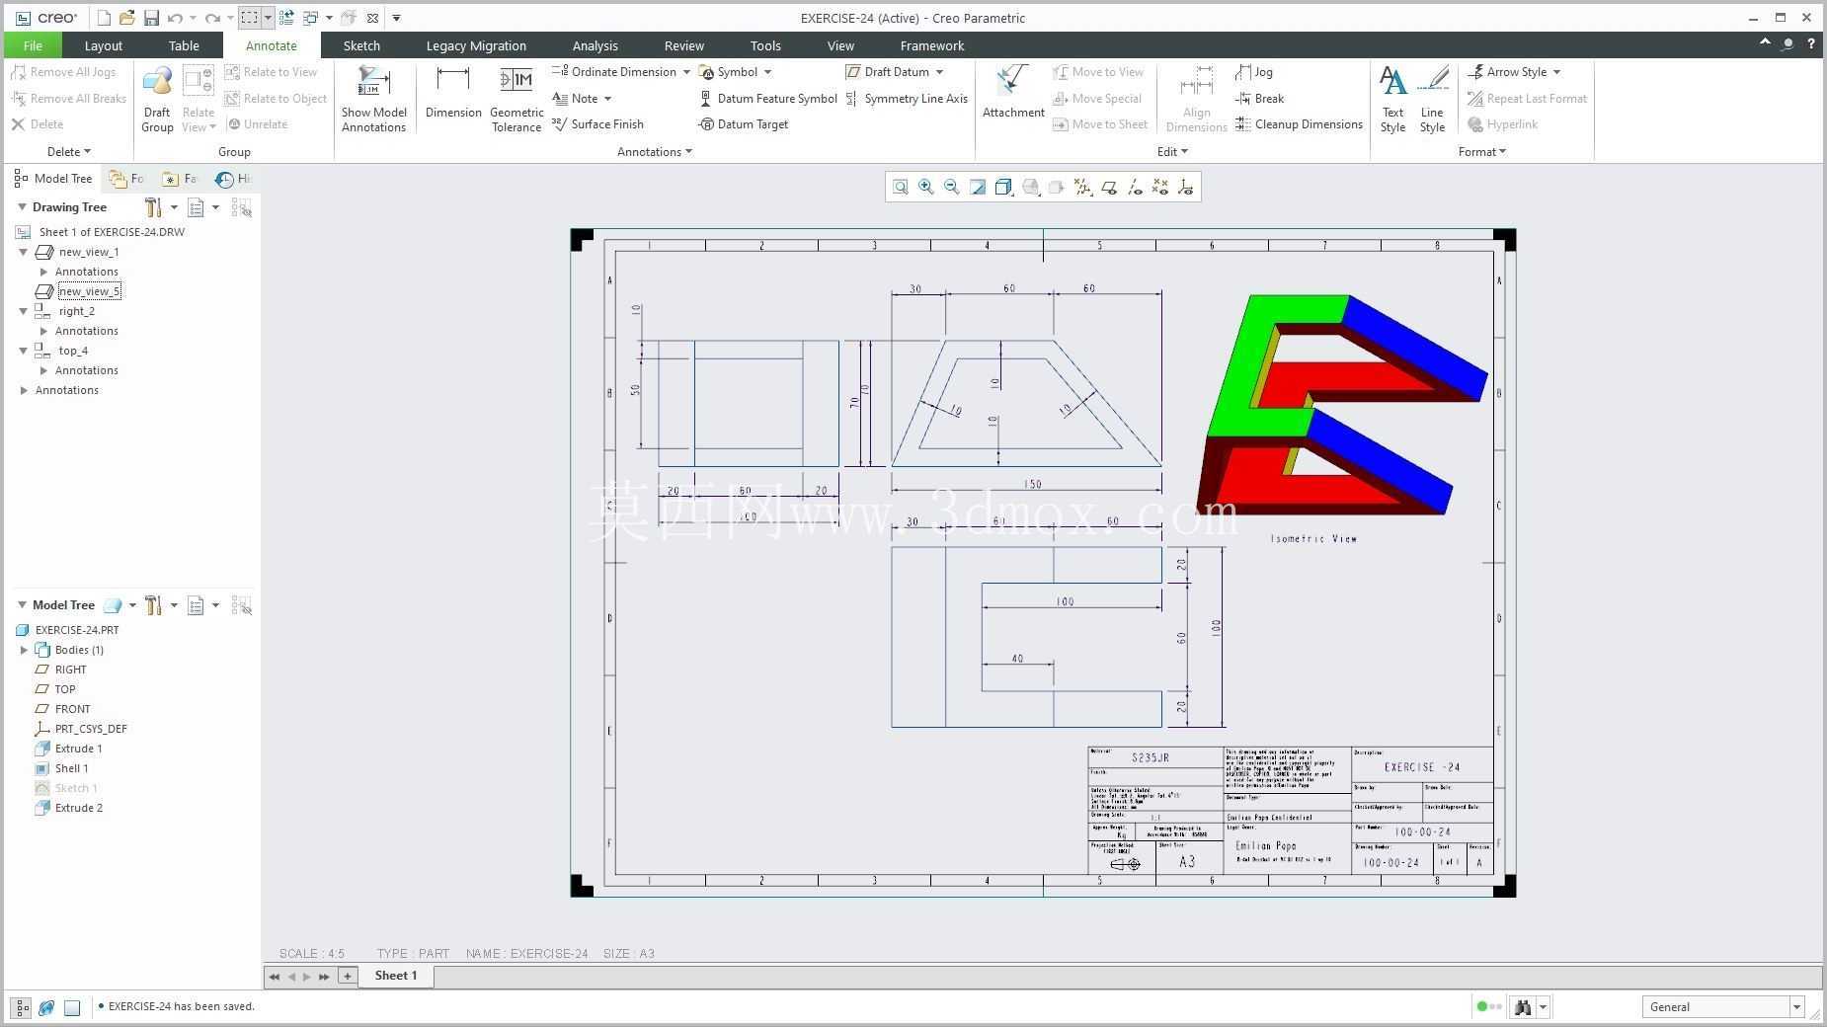Expand the Format group menu
1827x1027 pixels.
[1481, 152]
